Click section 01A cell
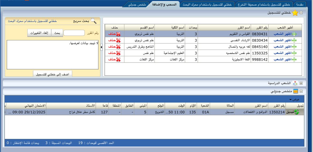This screenshot has width=313, height=152. pyautogui.click(x=203, y=112)
